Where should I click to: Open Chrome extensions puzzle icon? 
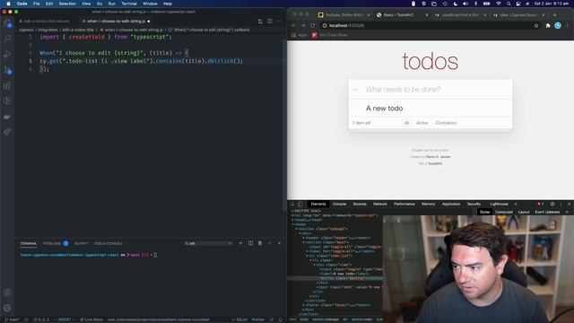point(548,26)
